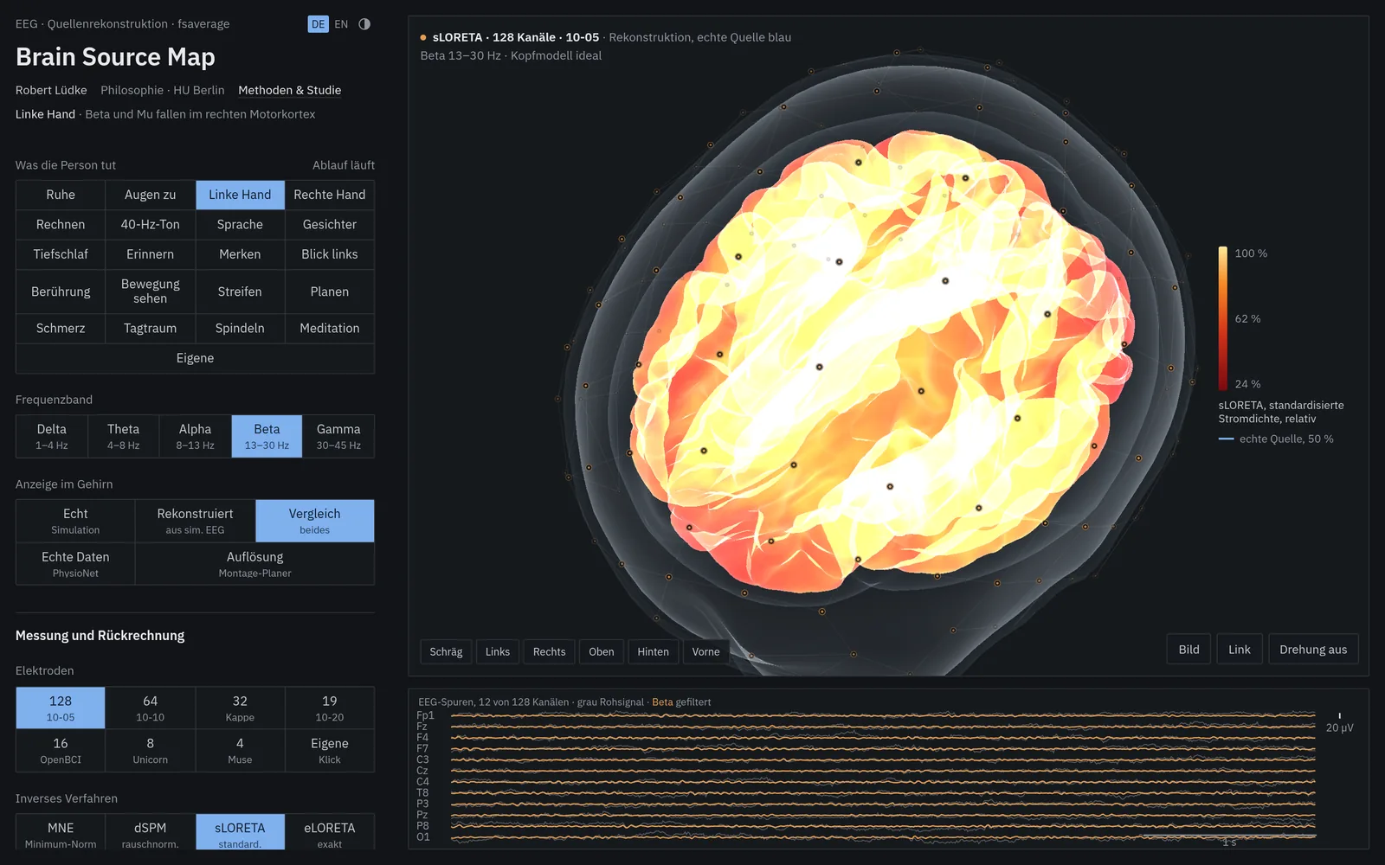Choose the Theta 4–8 Hz band
Screen dimensions: 1385x865
(124, 436)
